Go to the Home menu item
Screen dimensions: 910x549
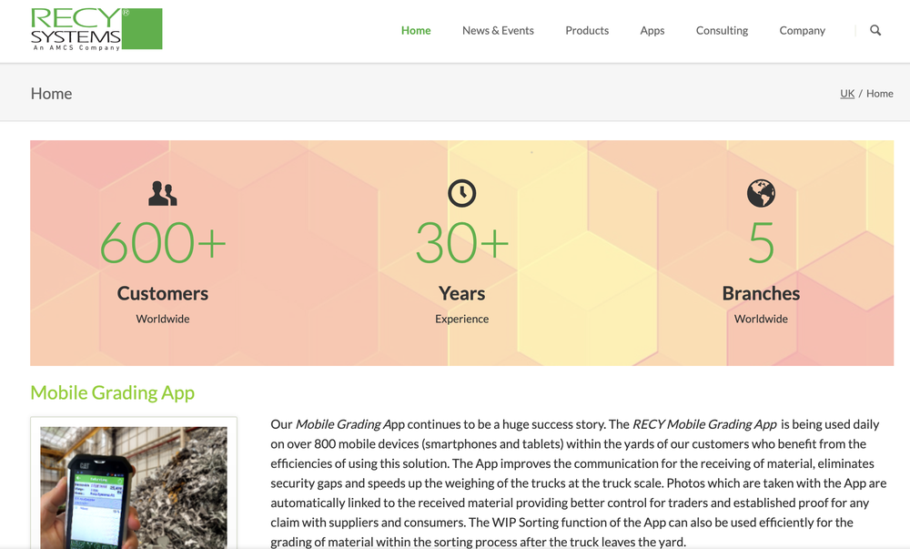click(x=416, y=31)
